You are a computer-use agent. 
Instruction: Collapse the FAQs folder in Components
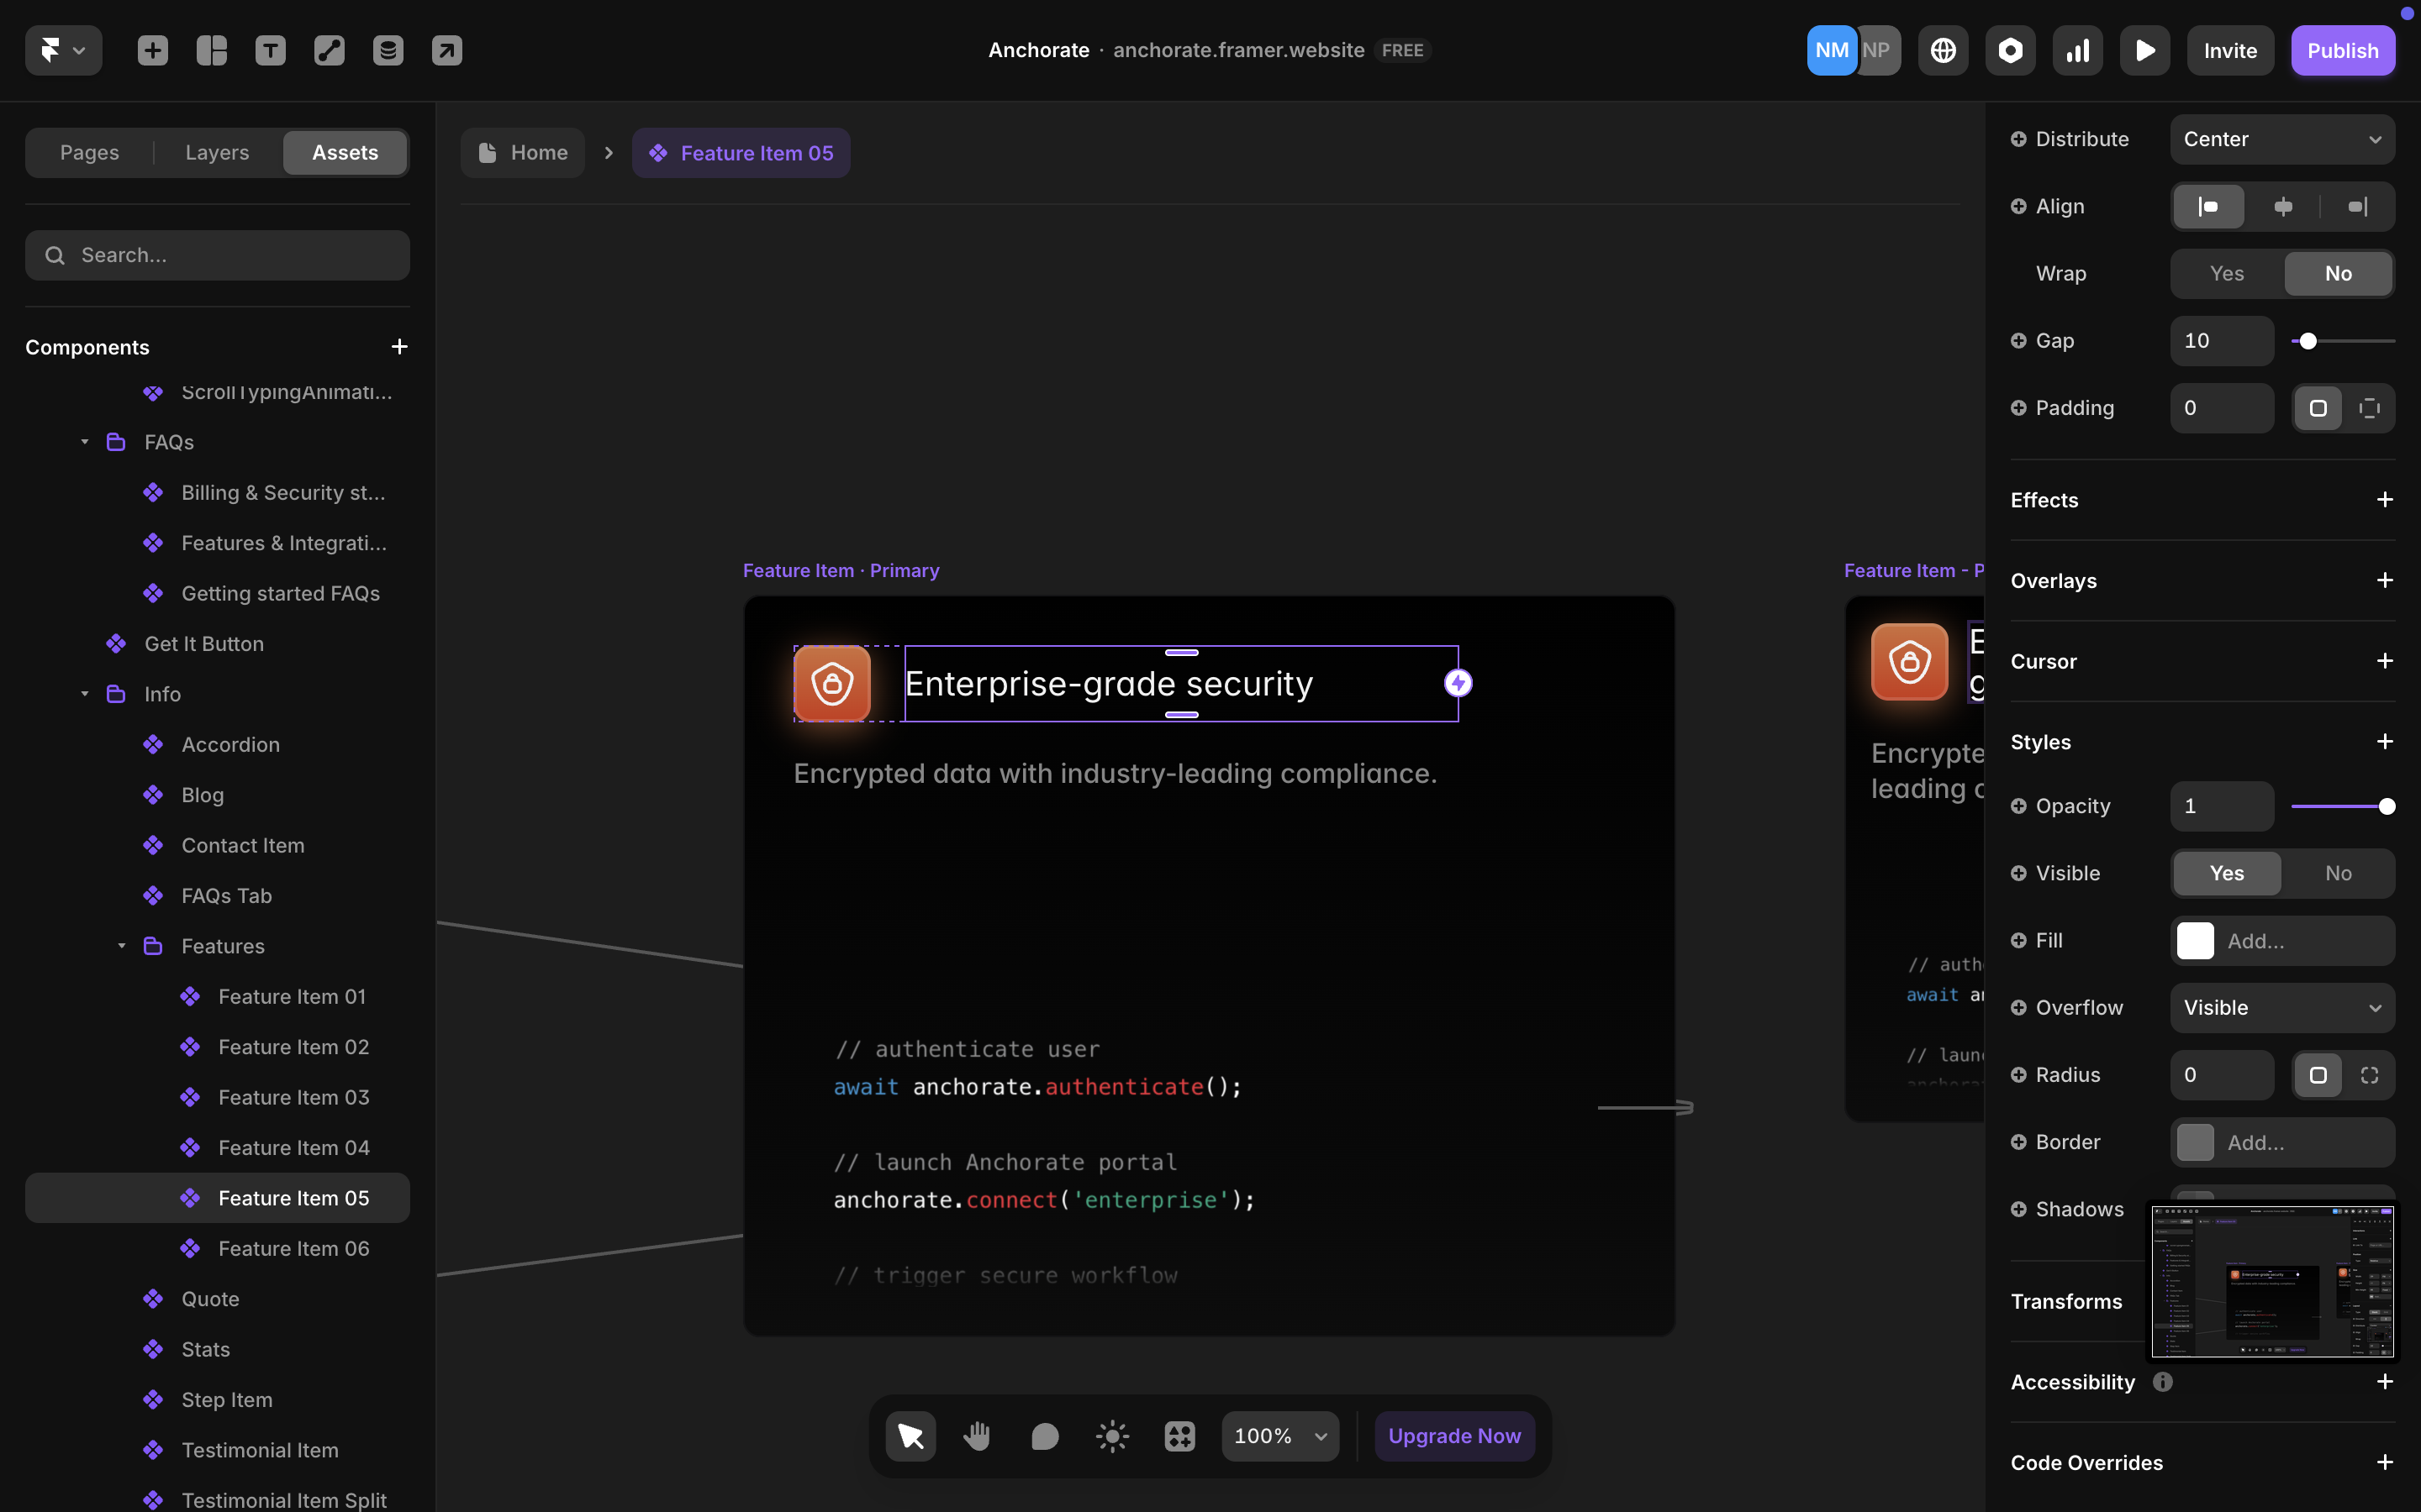tap(85, 442)
